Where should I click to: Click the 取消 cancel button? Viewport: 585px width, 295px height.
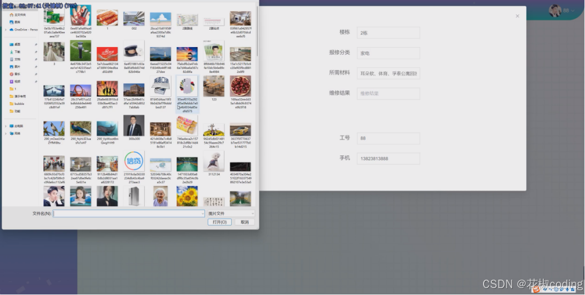(245, 222)
